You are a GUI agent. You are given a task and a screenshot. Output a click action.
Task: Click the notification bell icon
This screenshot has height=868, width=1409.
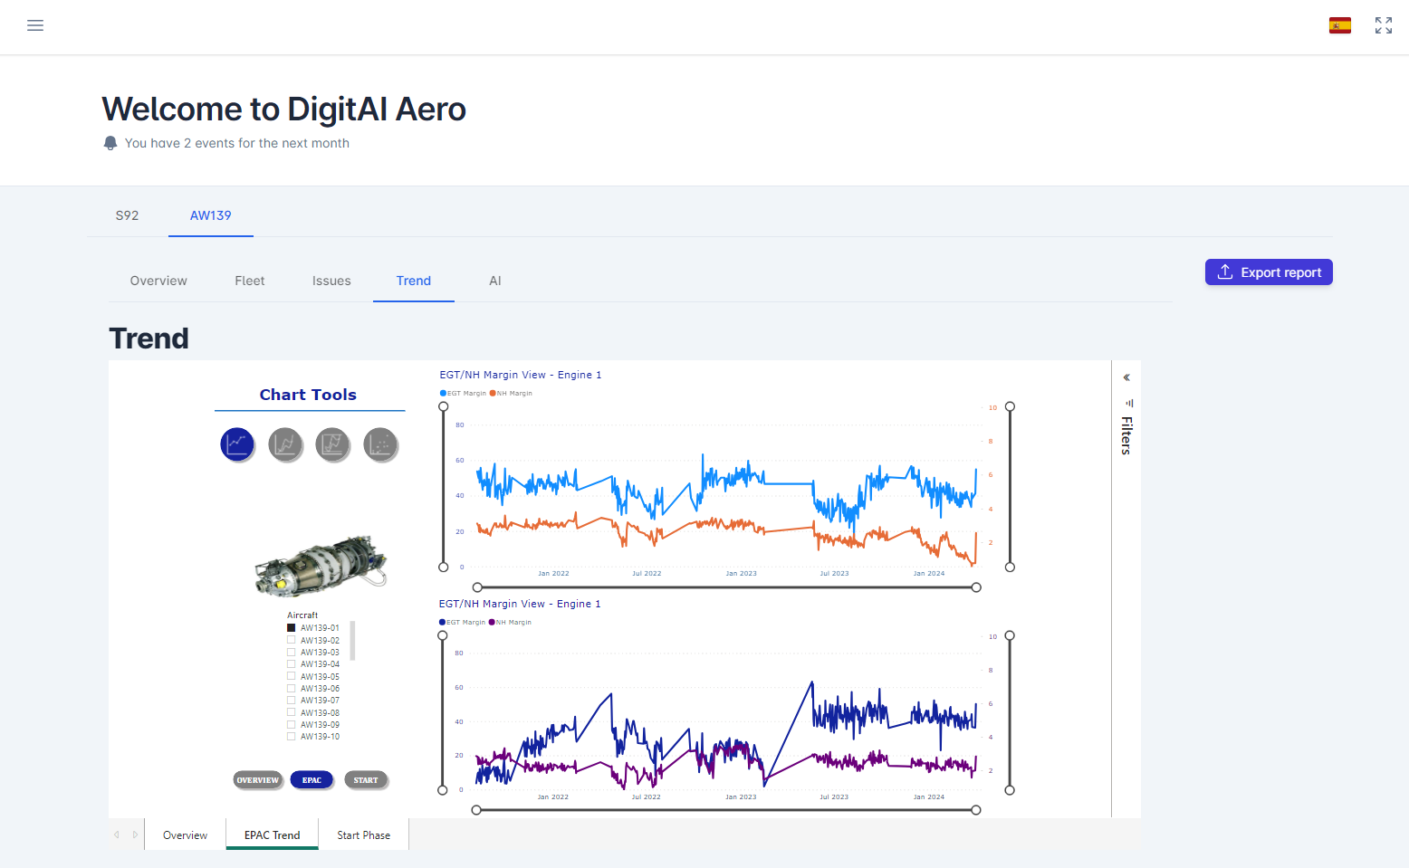(110, 142)
